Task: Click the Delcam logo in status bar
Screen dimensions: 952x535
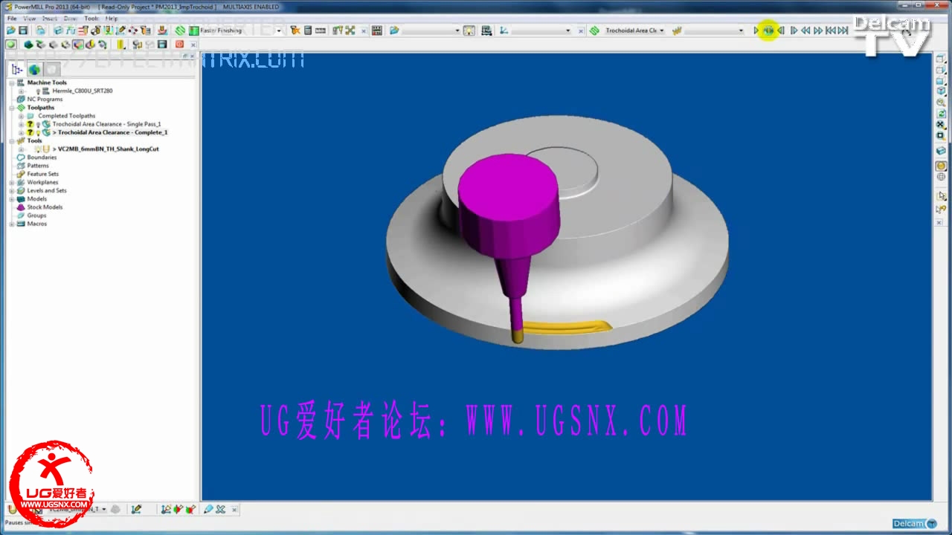Action: [915, 524]
